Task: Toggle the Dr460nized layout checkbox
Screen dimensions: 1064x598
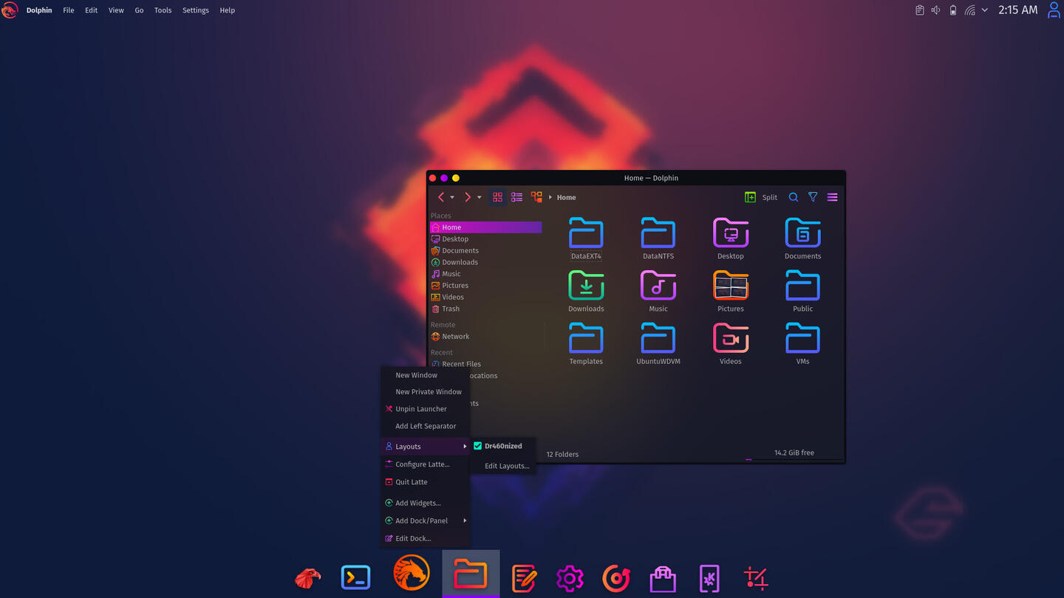Action: (x=477, y=446)
